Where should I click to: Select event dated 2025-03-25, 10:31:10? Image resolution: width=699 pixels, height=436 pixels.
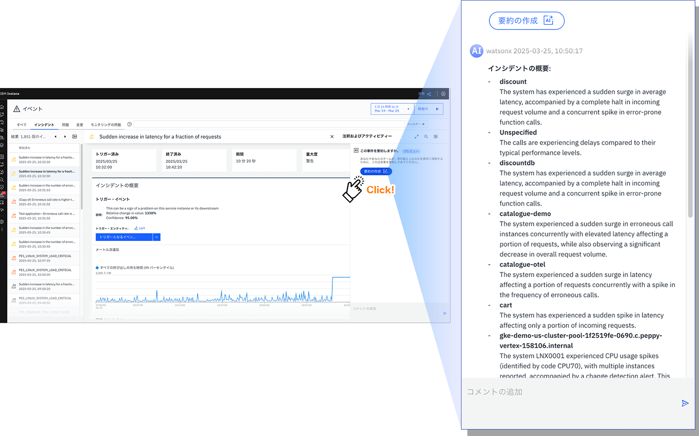[x=44, y=187]
